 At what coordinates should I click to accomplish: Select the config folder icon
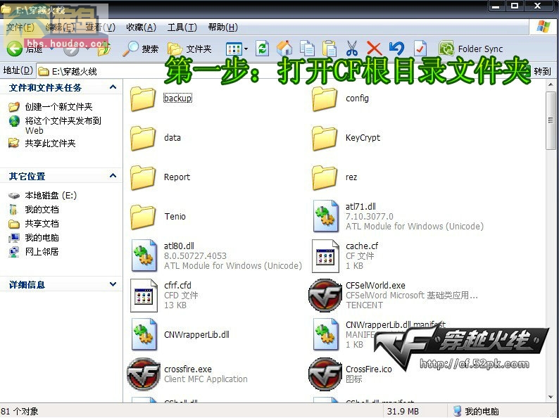tap(325, 99)
